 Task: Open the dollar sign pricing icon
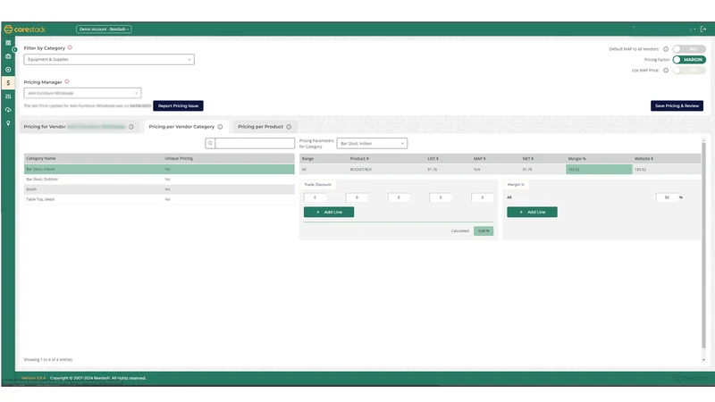pyautogui.click(x=8, y=83)
